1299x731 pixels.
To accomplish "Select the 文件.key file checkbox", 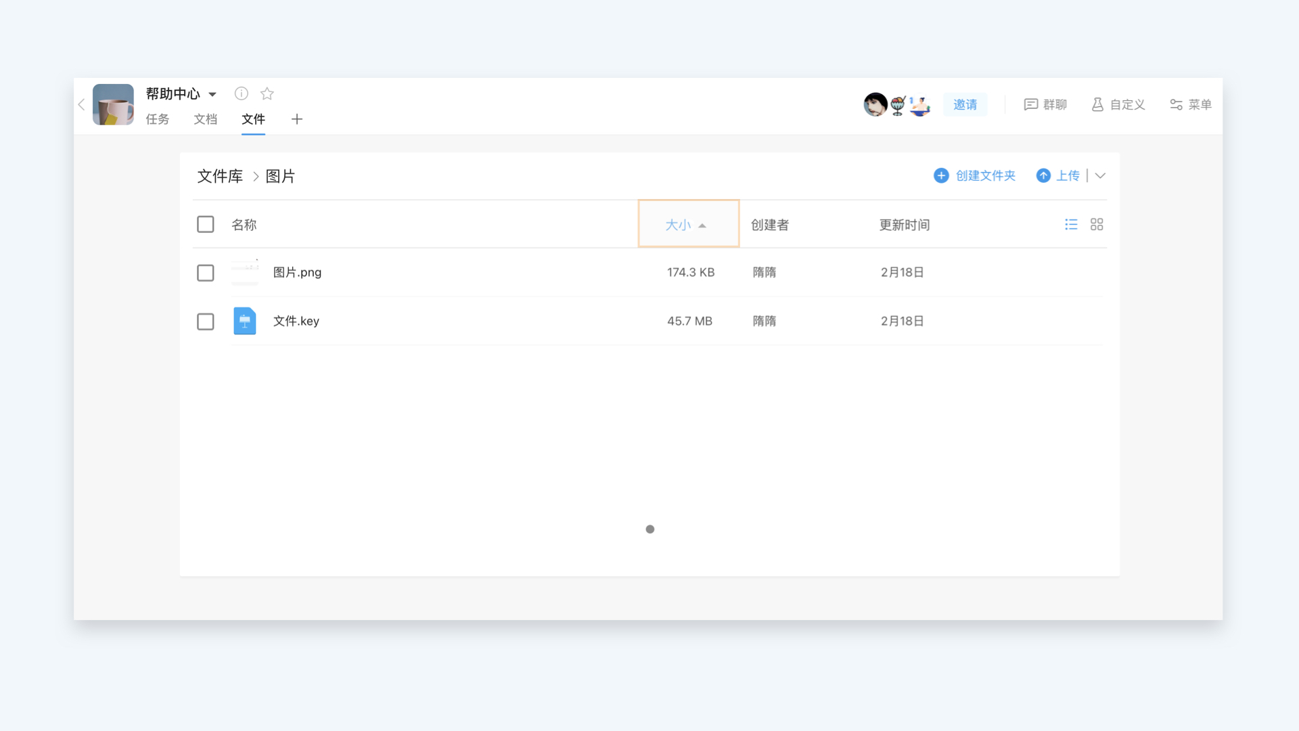I will [x=205, y=322].
